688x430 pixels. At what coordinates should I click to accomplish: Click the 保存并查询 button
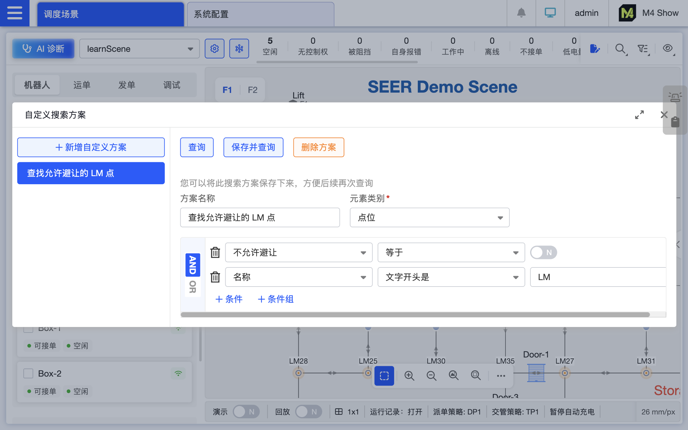(253, 147)
